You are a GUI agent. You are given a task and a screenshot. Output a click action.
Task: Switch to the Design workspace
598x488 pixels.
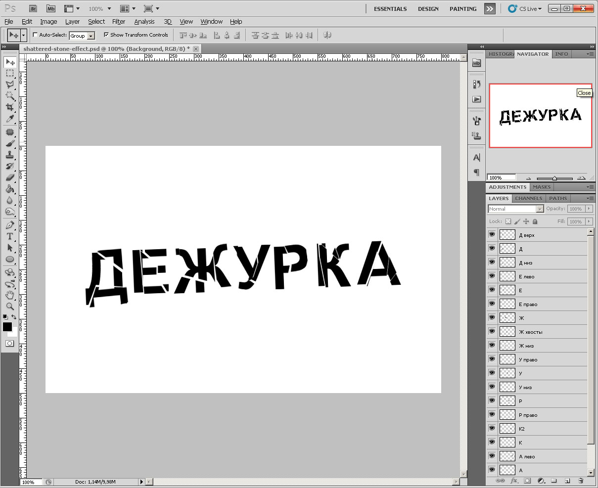pos(428,9)
